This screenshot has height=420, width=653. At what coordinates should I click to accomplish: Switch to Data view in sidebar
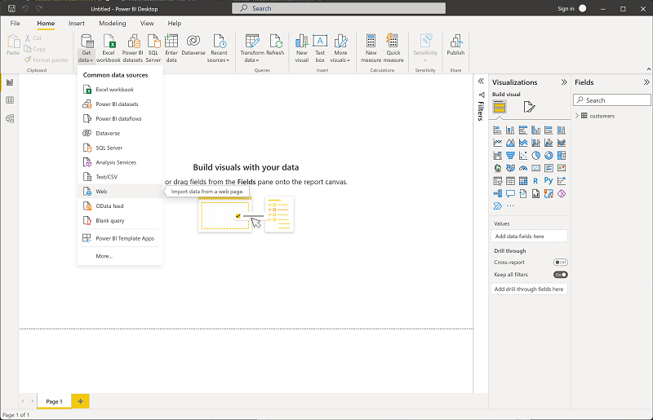tap(10, 100)
